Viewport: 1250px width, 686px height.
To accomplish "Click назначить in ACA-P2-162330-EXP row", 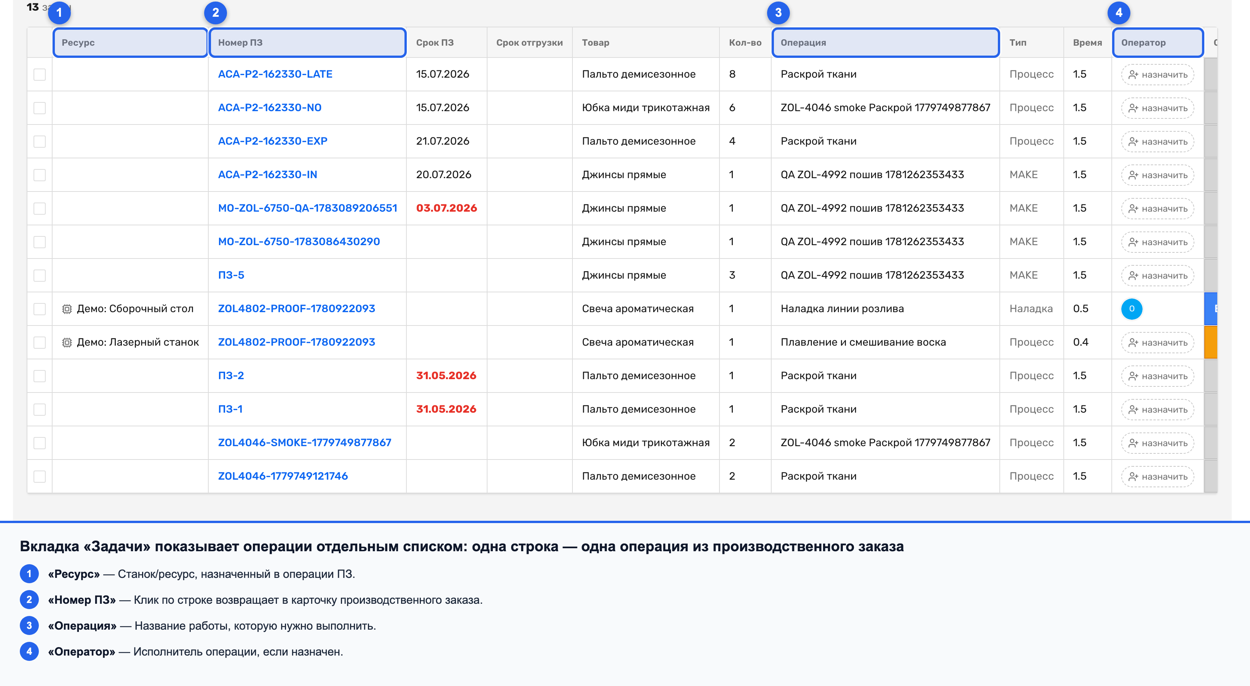I will click(x=1157, y=142).
